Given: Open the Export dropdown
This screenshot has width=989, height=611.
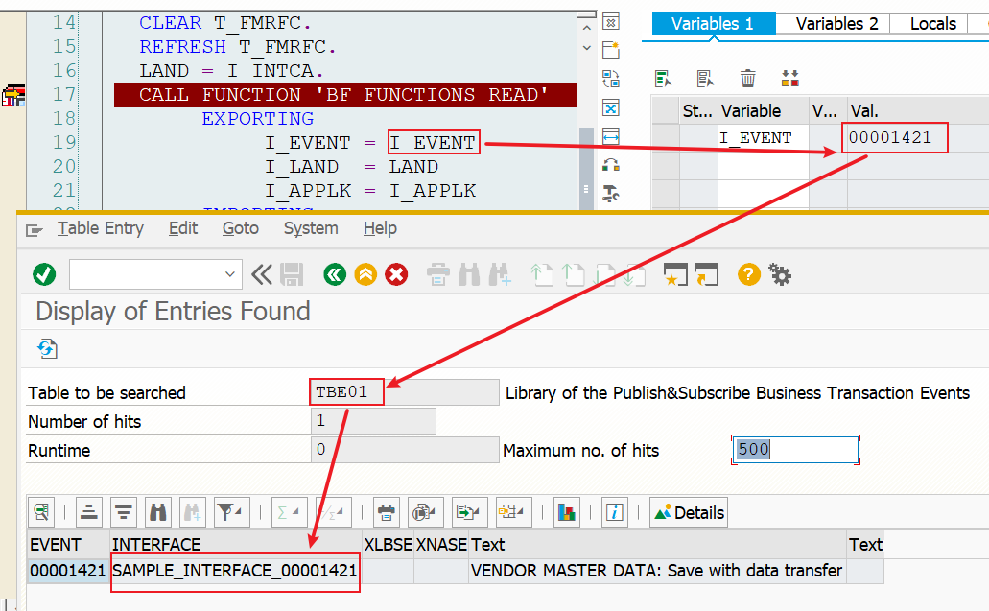Looking at the screenshot, I should 470,512.
